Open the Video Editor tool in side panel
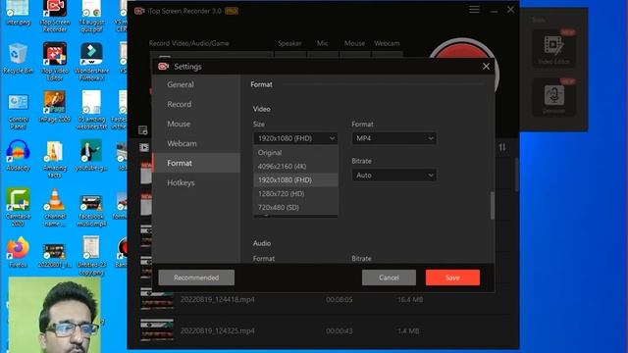Screen dimensions: 628x353 coord(553,48)
